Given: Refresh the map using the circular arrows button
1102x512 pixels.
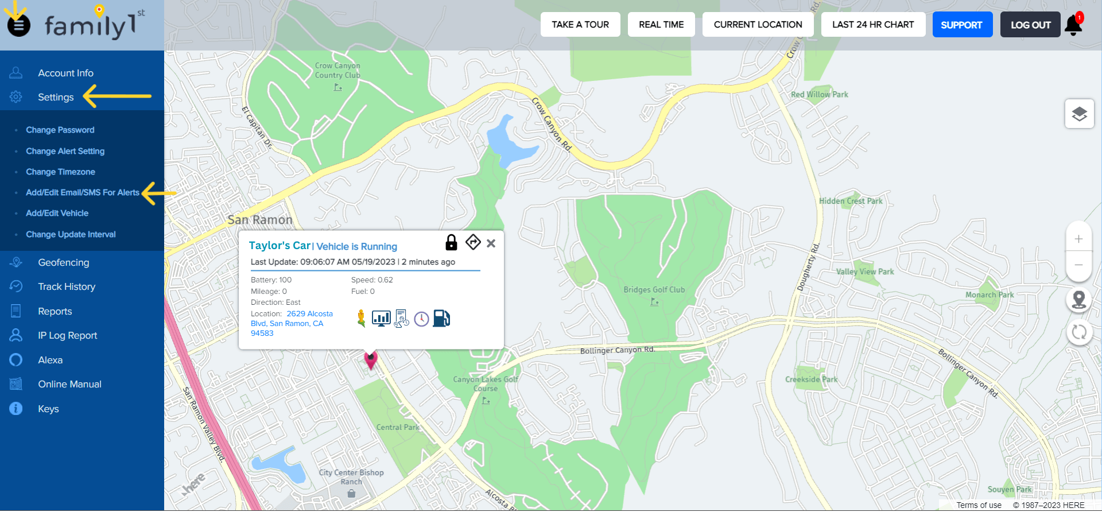Looking at the screenshot, I should click(1079, 332).
